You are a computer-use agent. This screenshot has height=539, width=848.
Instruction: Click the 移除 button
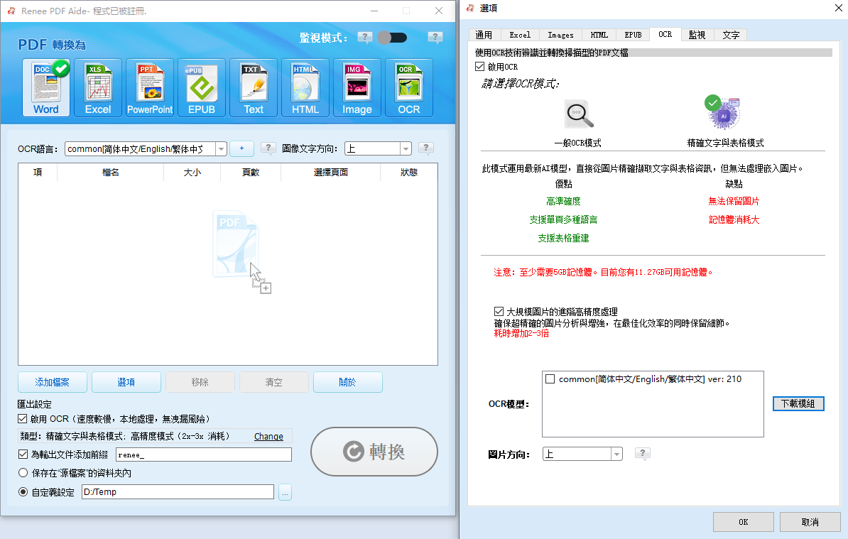(200, 382)
